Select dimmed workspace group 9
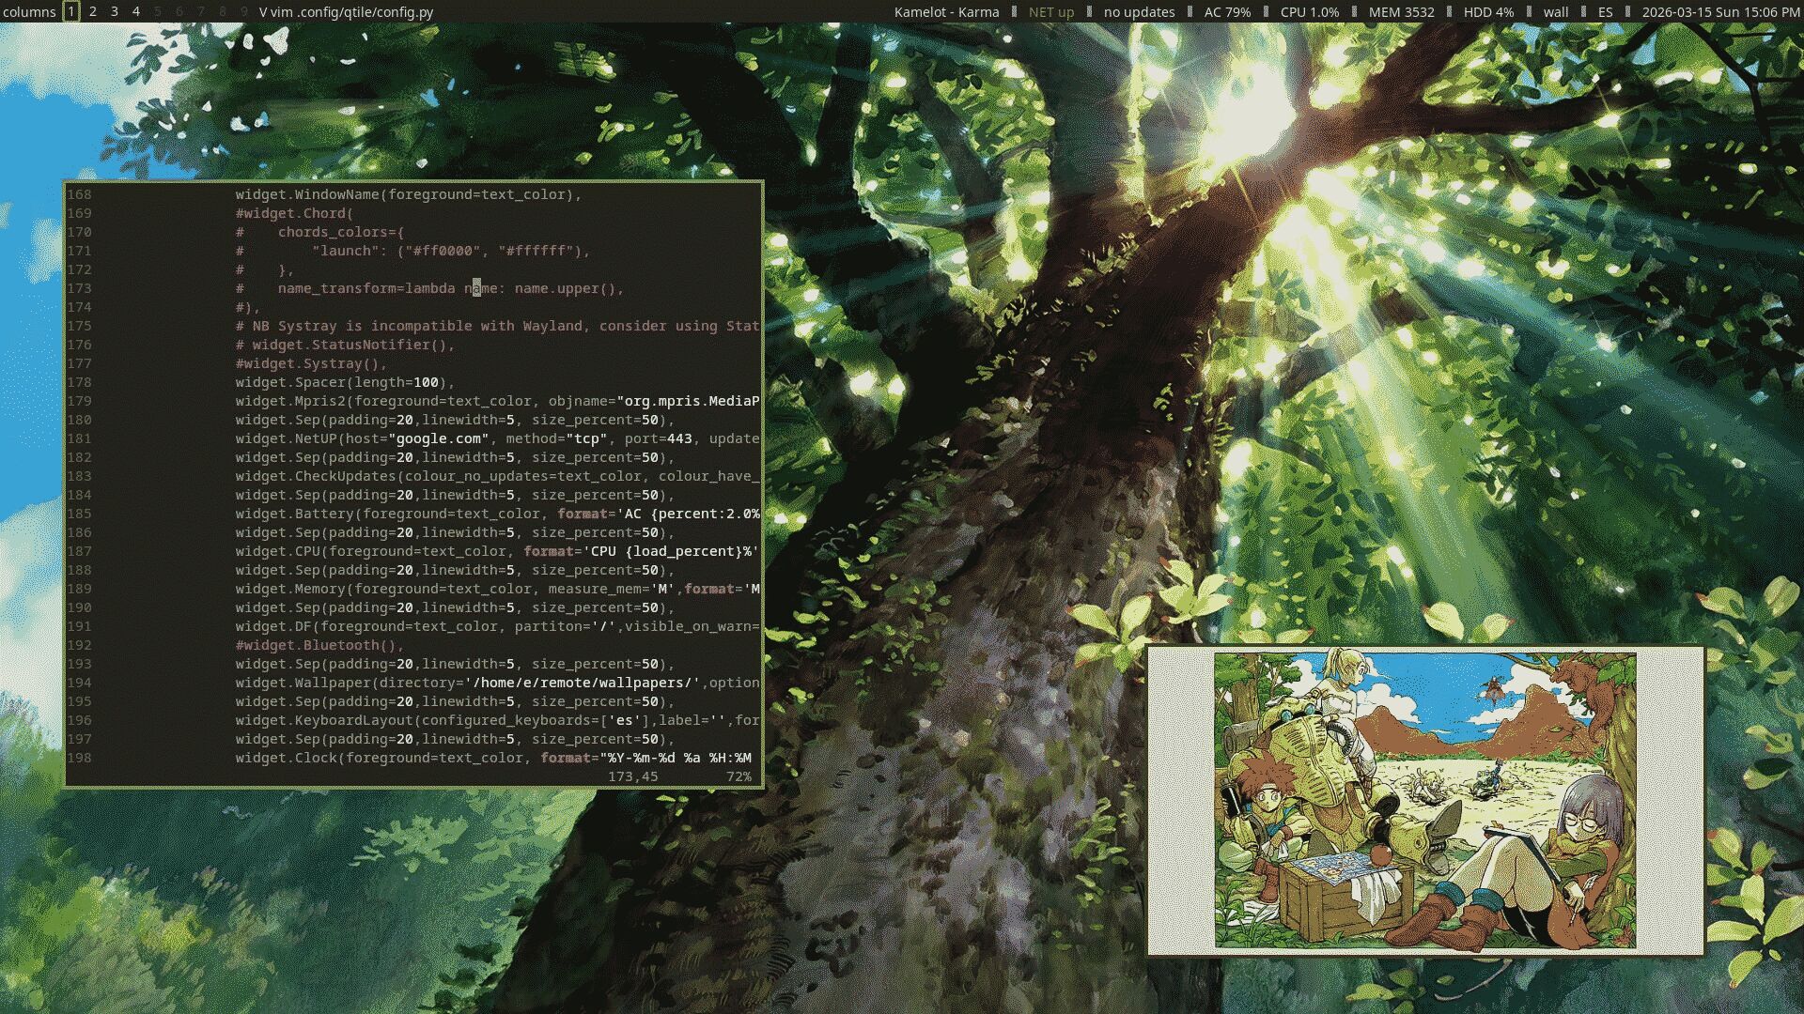 (244, 12)
